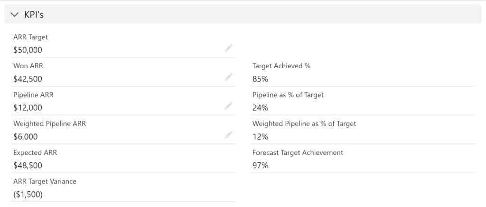This screenshot has height=207, width=486.
Task: Click the Expected ARR field label
Action: pyautogui.click(x=35, y=153)
